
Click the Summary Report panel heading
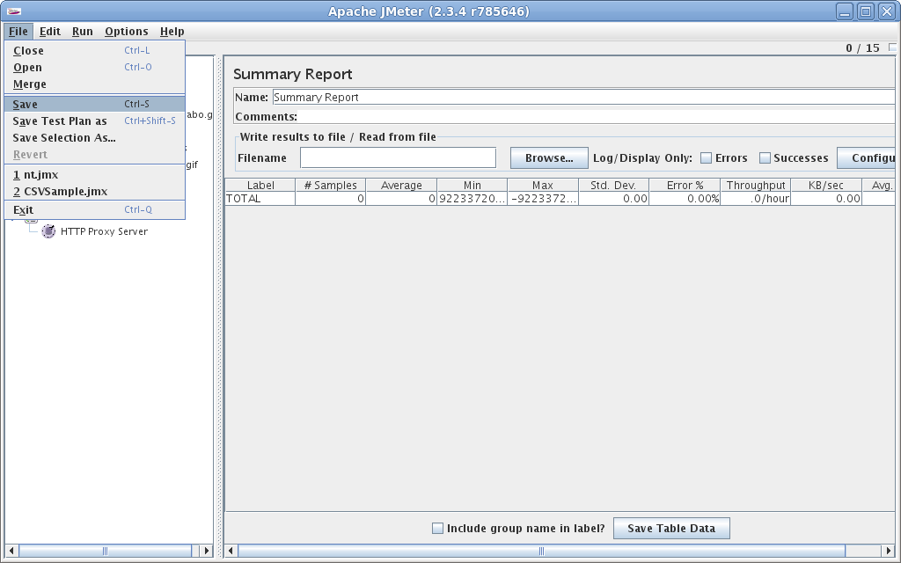coord(292,74)
